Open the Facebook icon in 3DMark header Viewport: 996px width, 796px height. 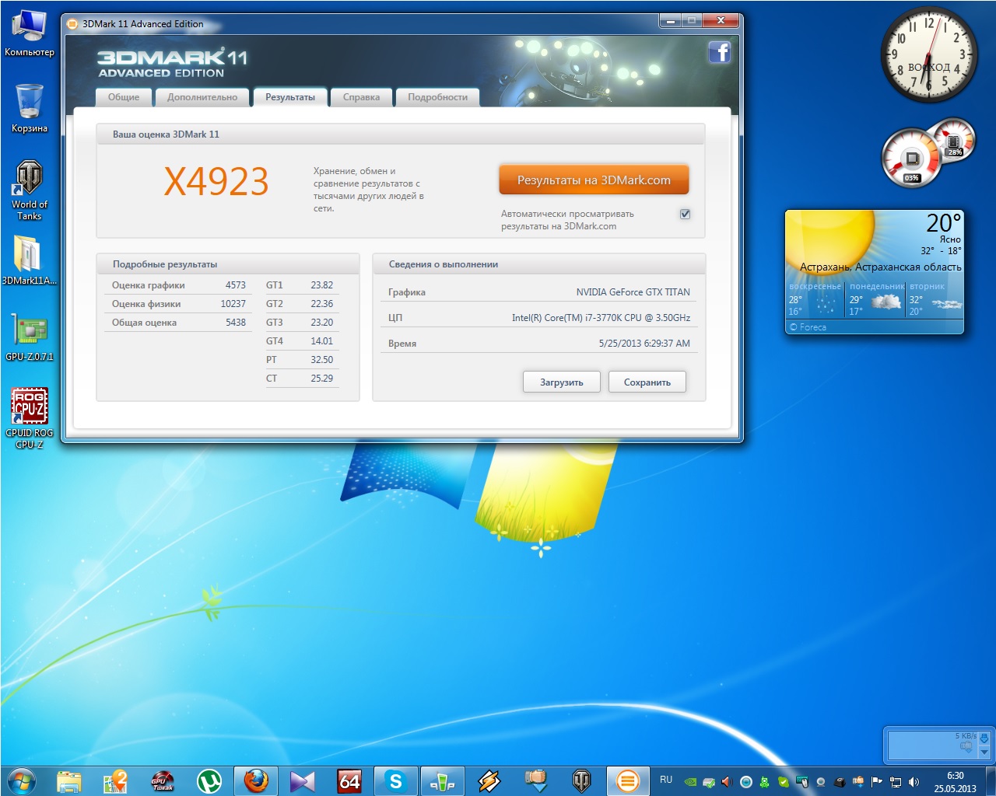[x=720, y=52]
